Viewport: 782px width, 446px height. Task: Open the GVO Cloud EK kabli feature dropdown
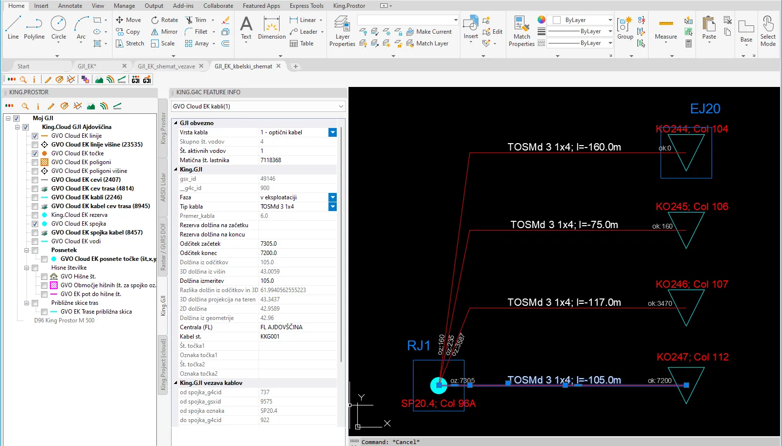341,106
